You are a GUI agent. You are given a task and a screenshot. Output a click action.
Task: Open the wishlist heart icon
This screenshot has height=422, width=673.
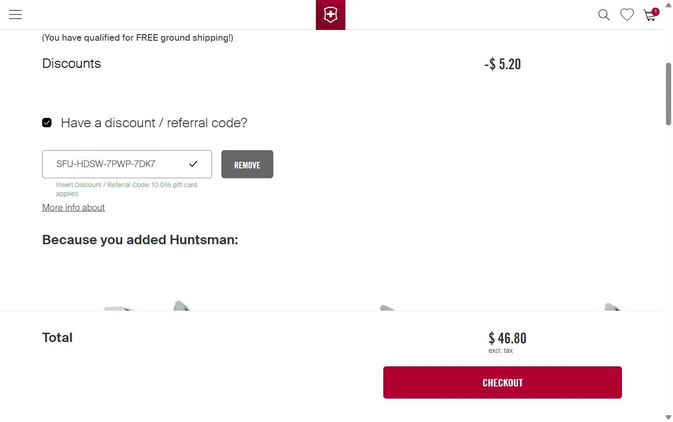tap(627, 15)
